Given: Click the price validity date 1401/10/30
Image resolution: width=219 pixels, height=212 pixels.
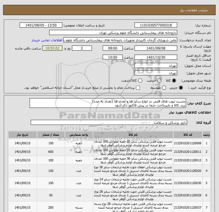Looking at the screenshot, I should [156, 57].
